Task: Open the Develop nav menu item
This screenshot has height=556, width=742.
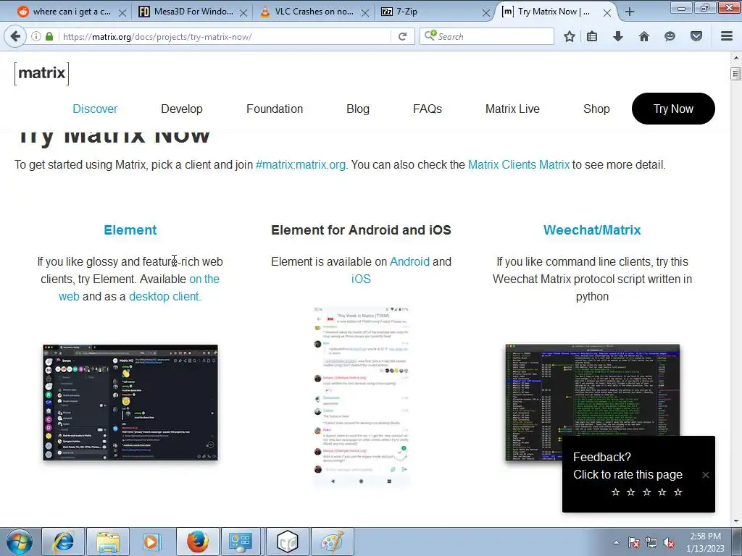Action: point(182,109)
